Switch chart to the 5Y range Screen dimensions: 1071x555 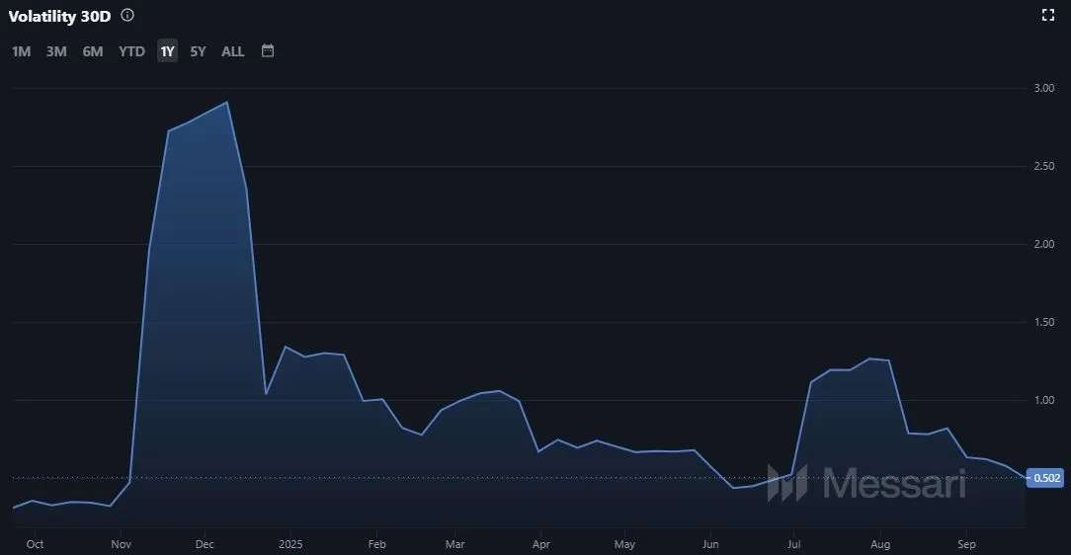[198, 51]
